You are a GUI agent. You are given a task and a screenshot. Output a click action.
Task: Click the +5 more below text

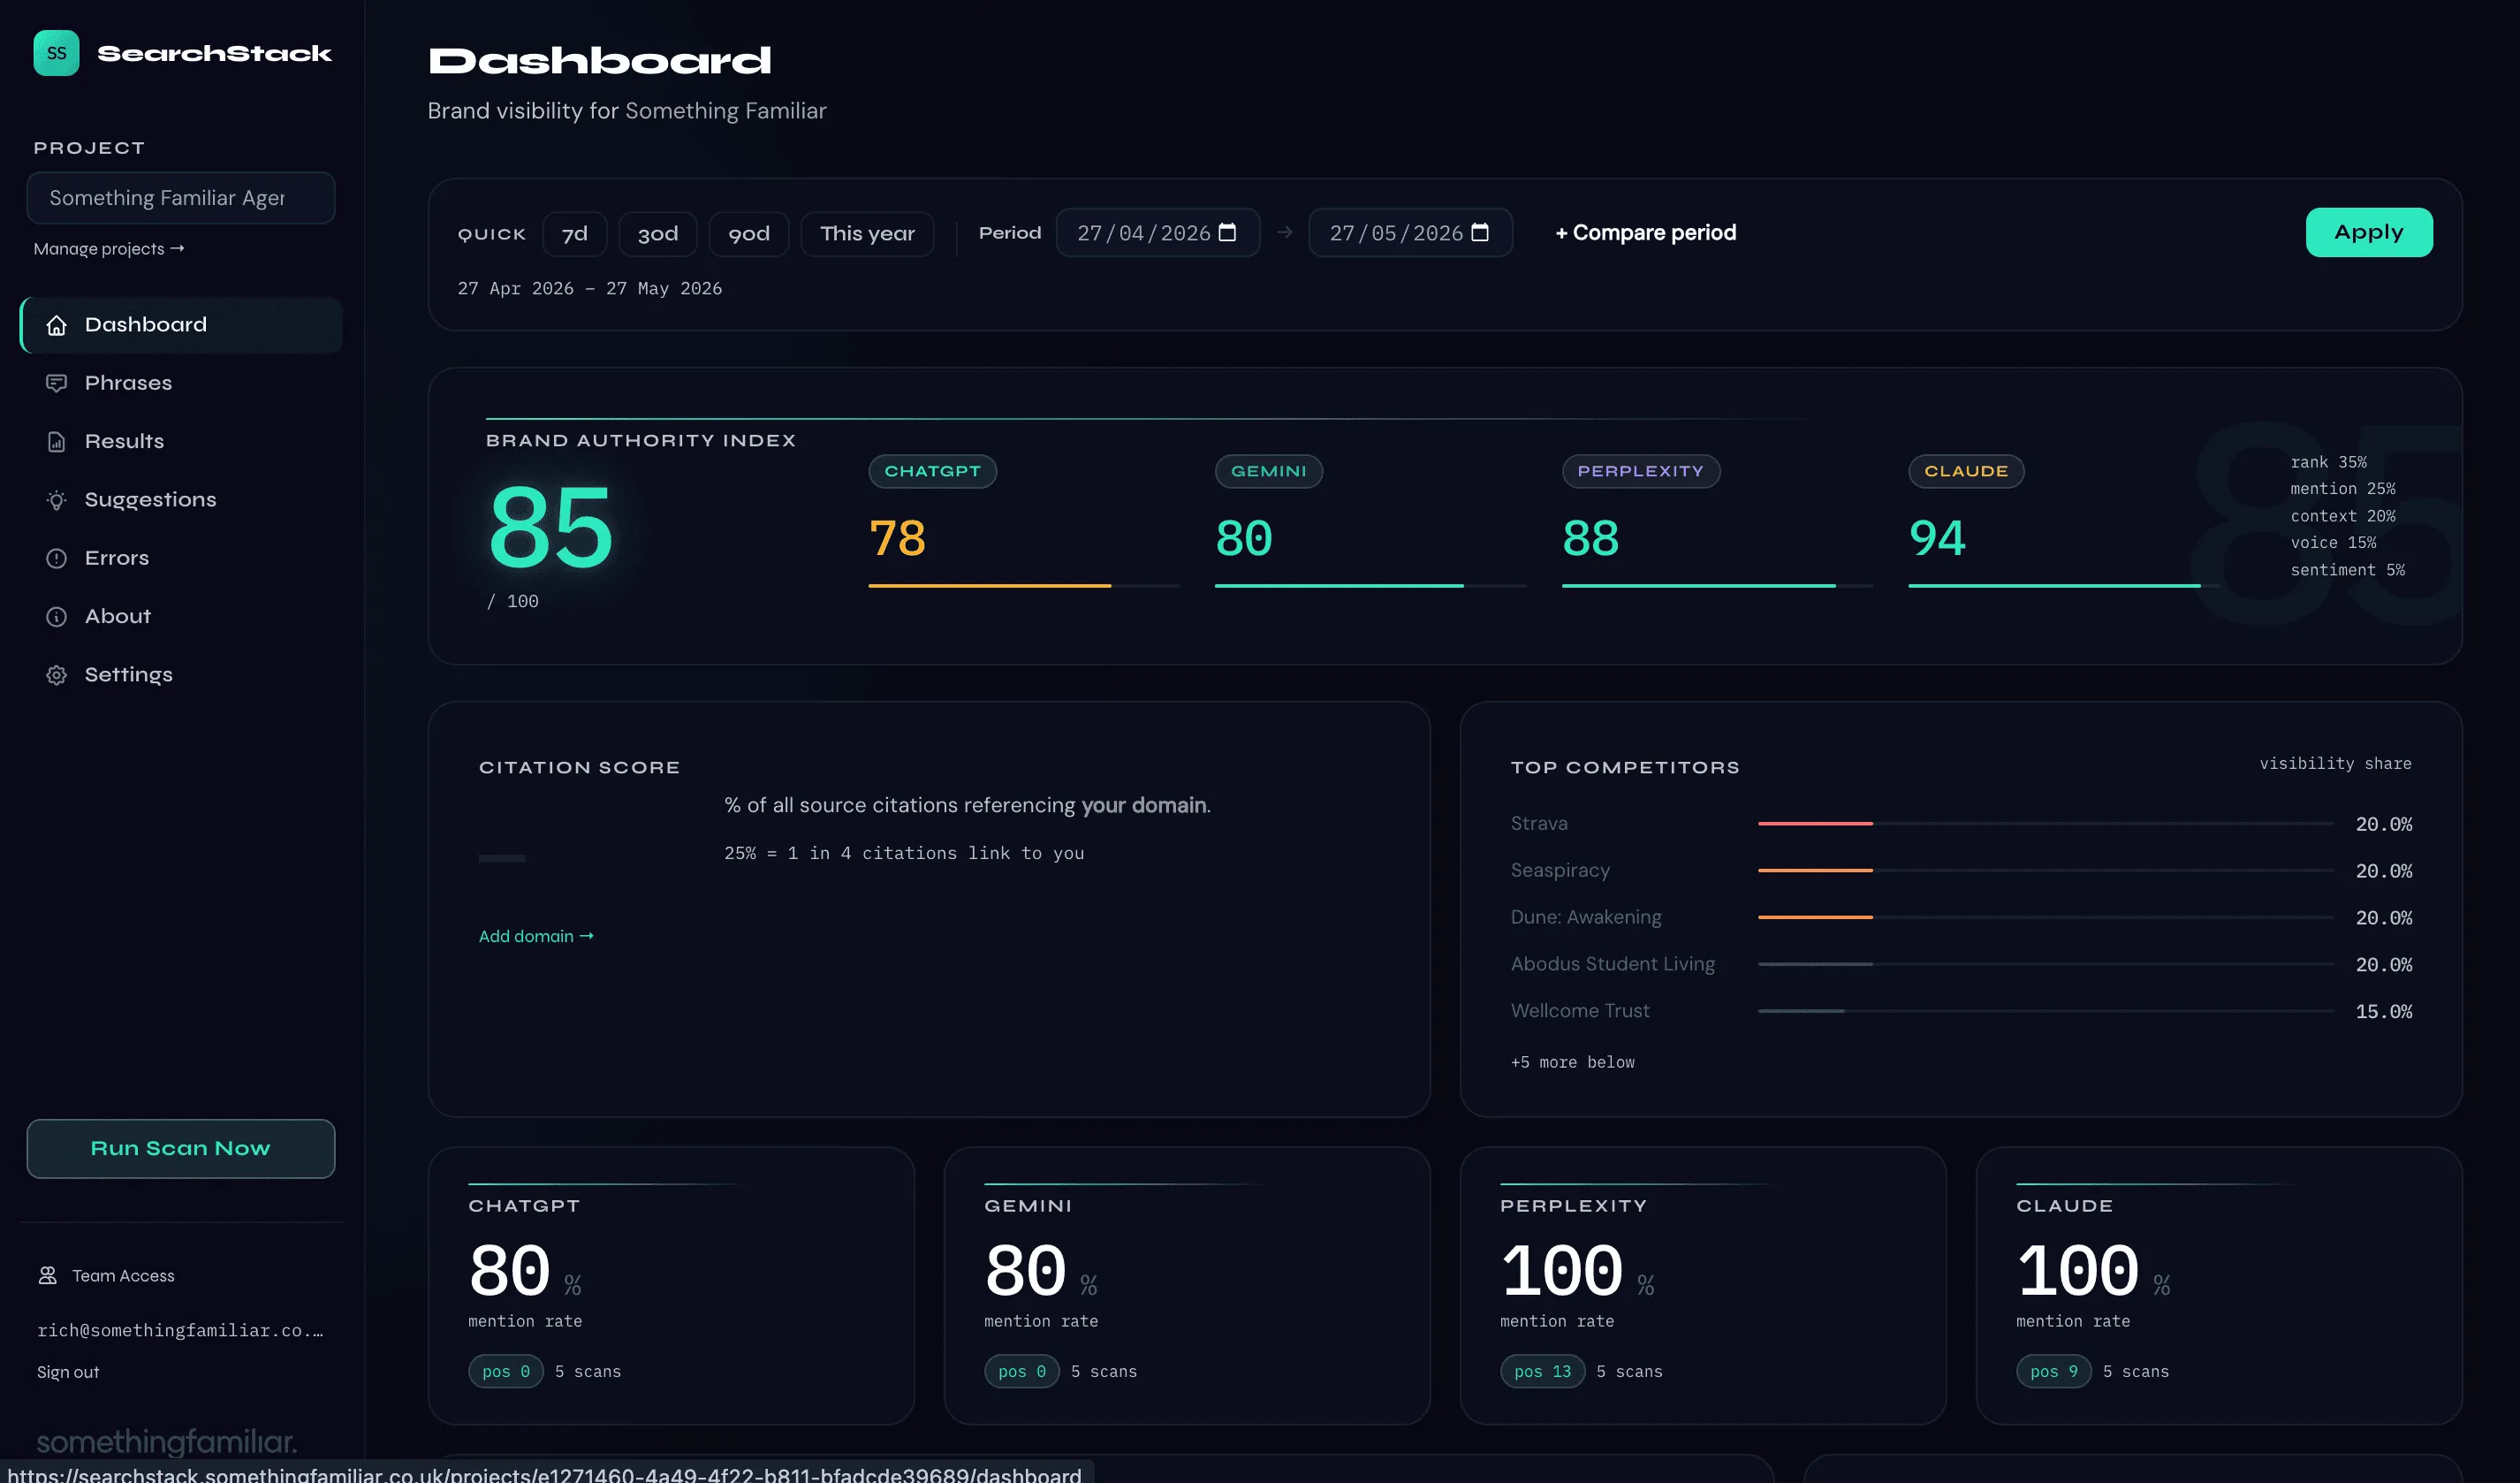pos(1573,1062)
